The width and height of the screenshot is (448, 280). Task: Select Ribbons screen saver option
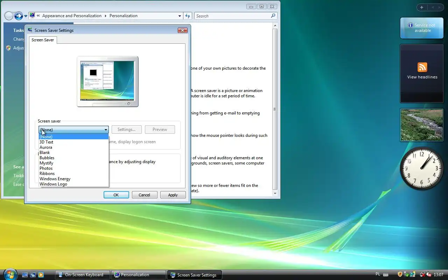[x=73, y=174]
